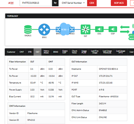Click the Vendor ID value Fiberhome
Viewport: 134px width, 124px height.
(x=32, y=113)
